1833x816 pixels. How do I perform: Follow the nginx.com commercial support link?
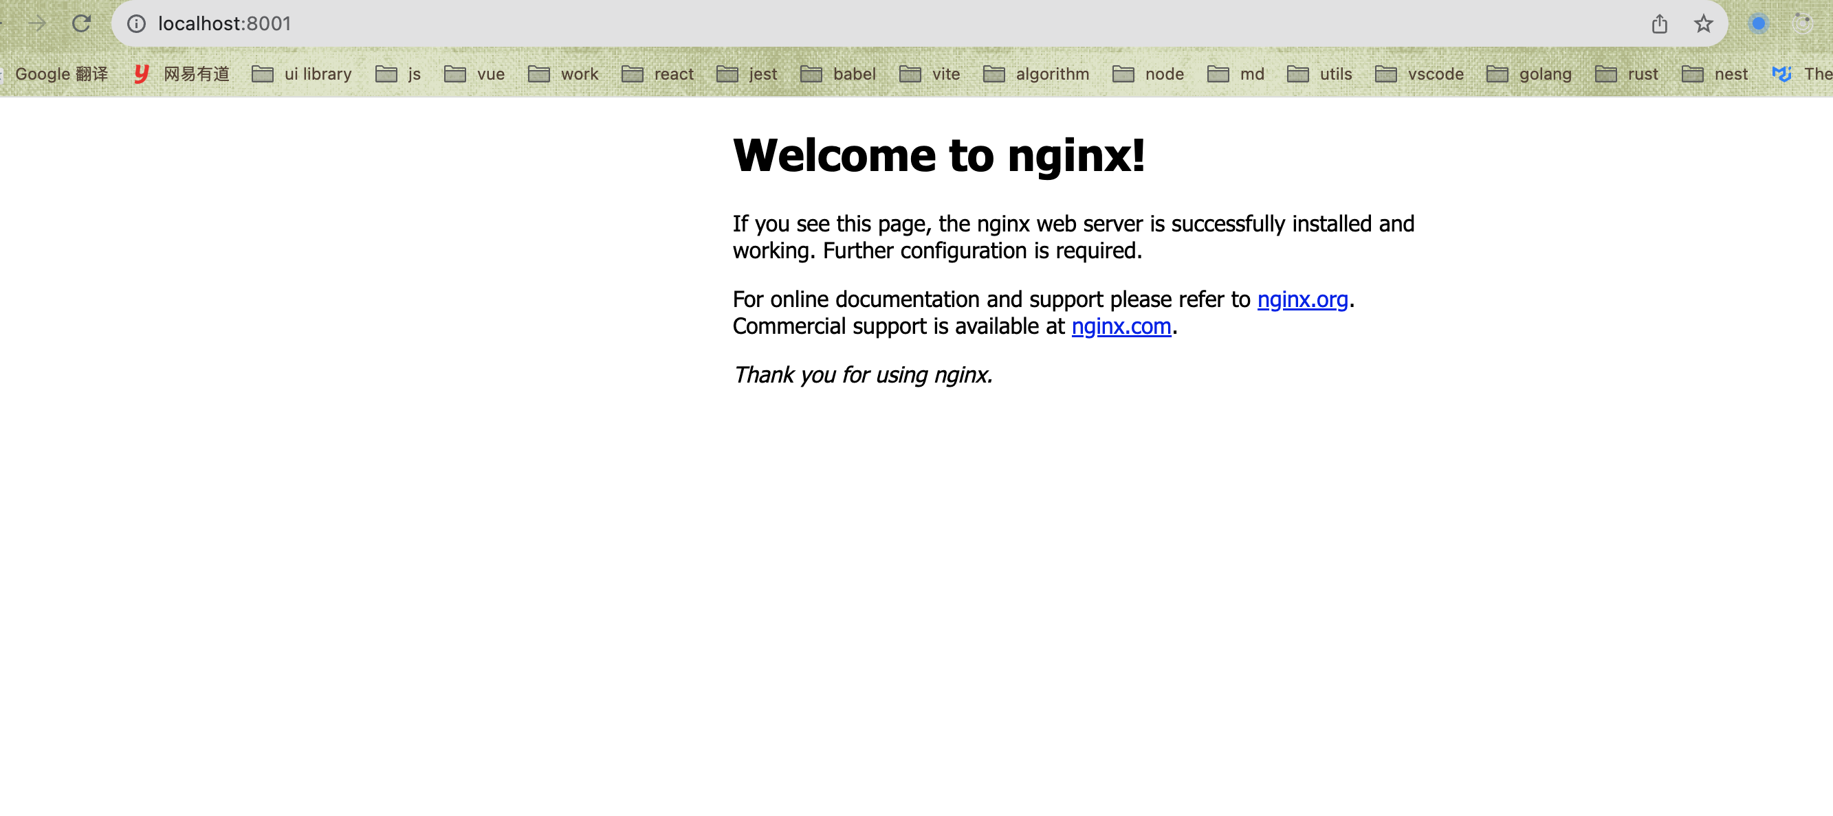pos(1121,326)
